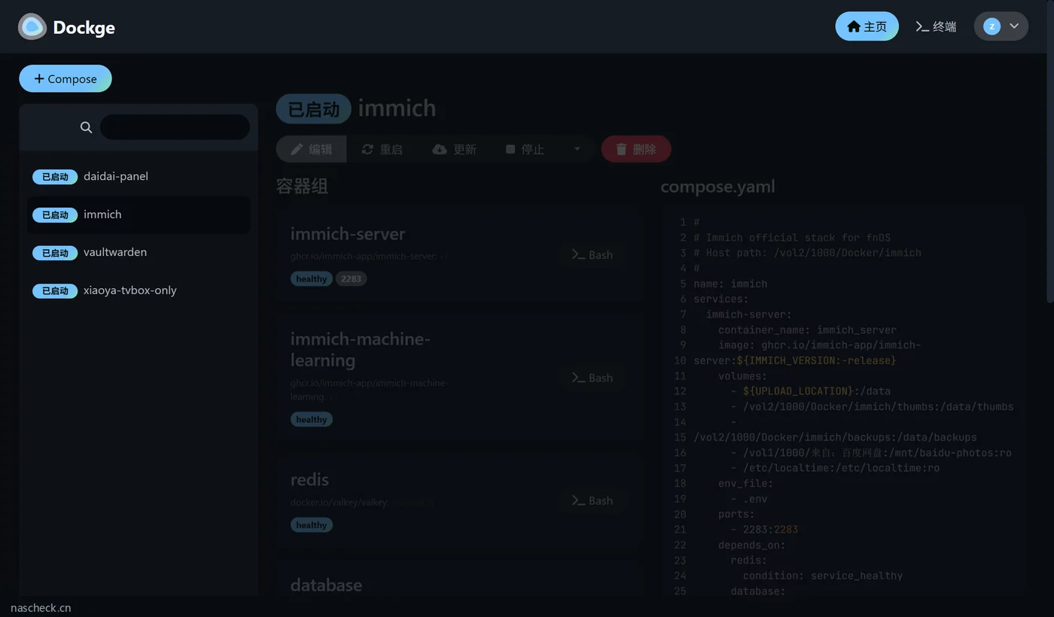Open the user profile dropdown menu
The image size is (1054, 617).
(x=1001, y=26)
